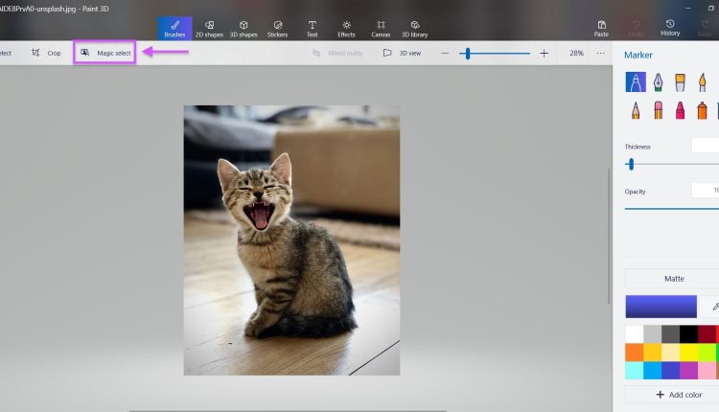The image size is (719, 412).
Task: Click the zoom-in plus button
Action: (x=544, y=53)
